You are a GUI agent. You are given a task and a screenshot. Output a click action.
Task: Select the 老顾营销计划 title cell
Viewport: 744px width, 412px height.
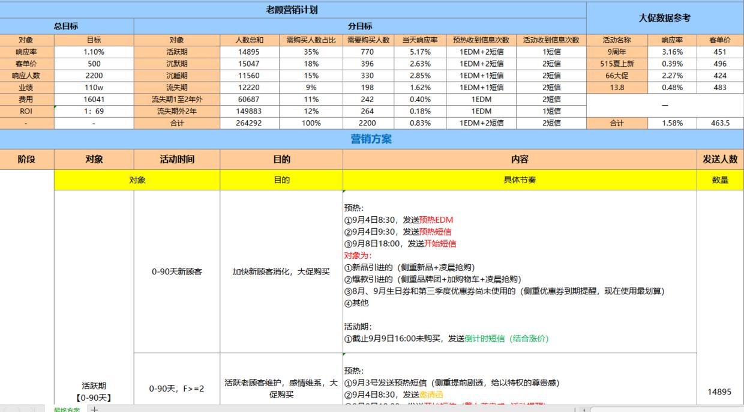(292, 8)
